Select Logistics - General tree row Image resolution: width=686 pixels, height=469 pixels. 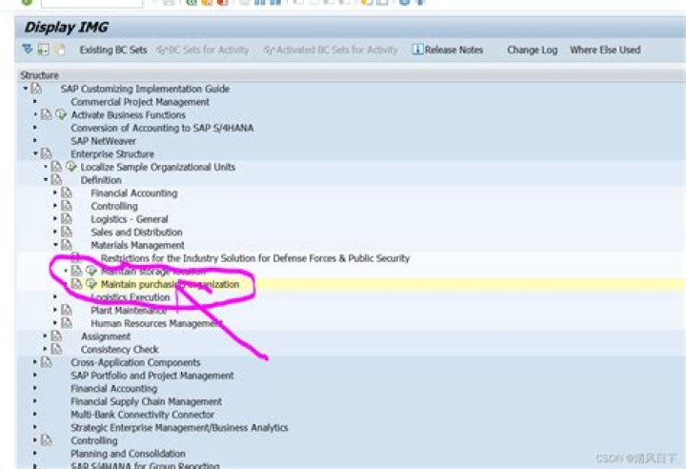(129, 219)
